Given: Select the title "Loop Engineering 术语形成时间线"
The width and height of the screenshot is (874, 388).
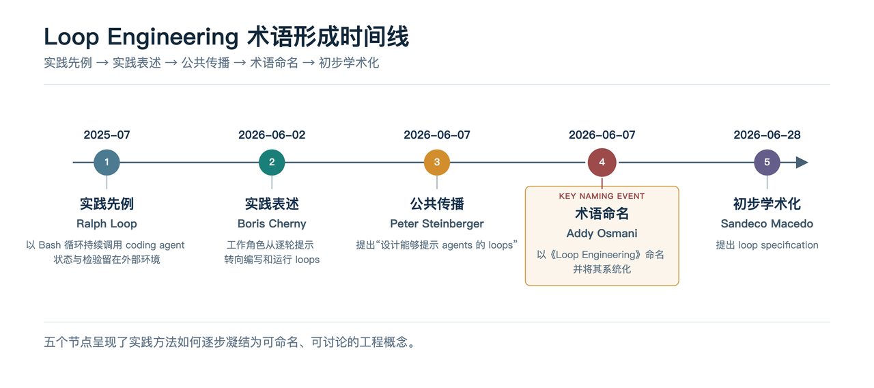Looking at the screenshot, I should click(x=226, y=36).
